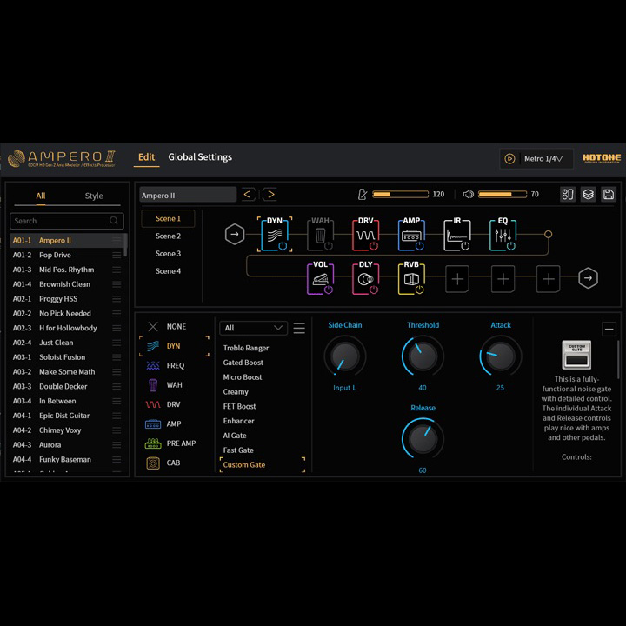Select the Fast Gate effect
The width and height of the screenshot is (626, 626).
[x=238, y=450]
